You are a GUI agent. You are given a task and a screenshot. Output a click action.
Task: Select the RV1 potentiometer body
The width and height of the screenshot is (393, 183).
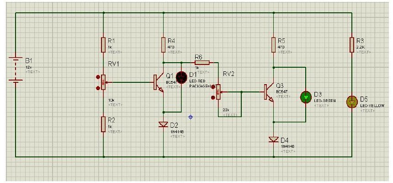click(x=103, y=82)
